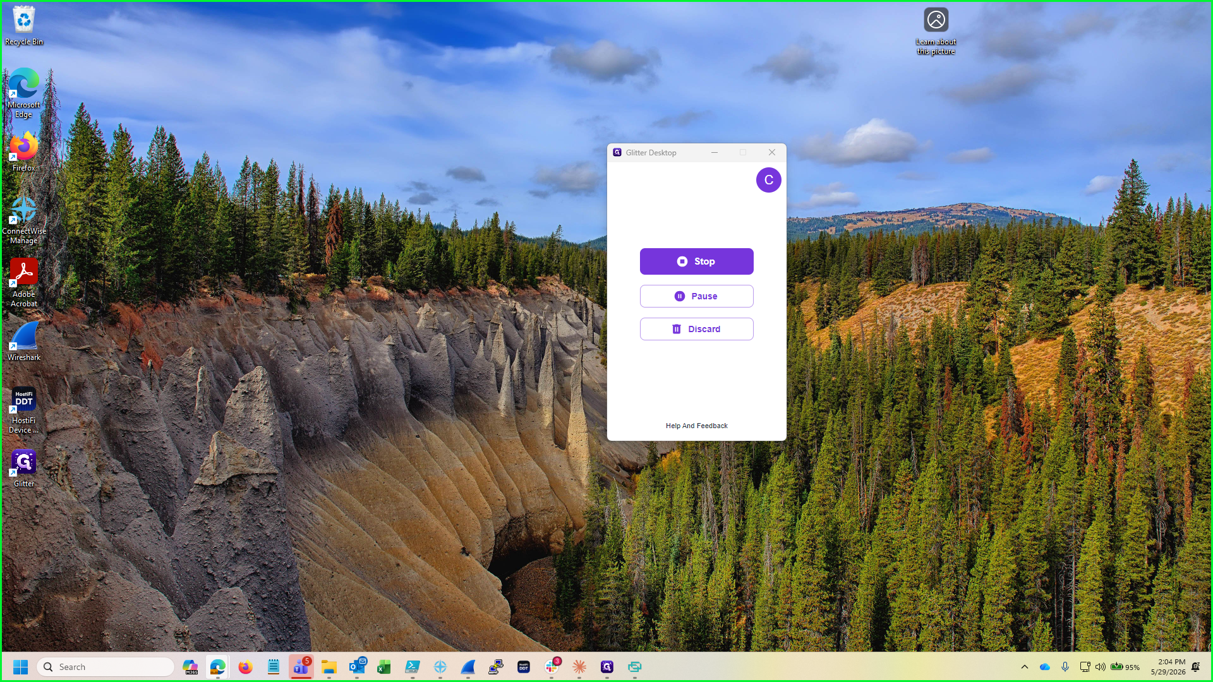
Task: Open the purple C profile avatar
Action: (x=768, y=180)
